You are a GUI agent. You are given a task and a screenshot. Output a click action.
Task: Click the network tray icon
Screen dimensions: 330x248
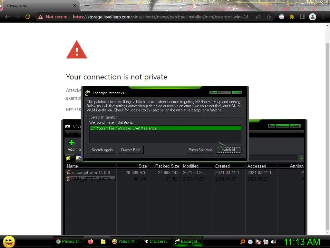(266, 242)
